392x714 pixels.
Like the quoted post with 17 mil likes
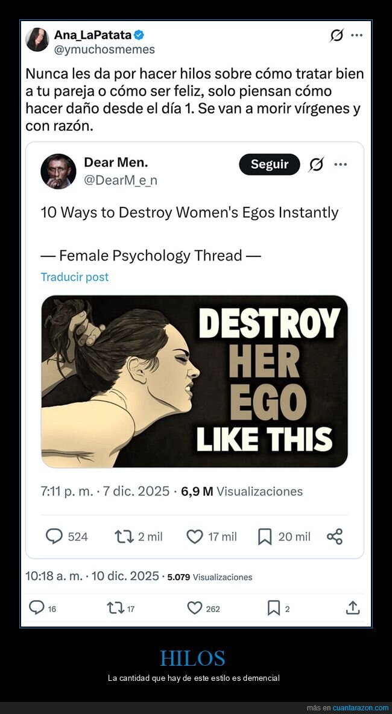[194, 536]
